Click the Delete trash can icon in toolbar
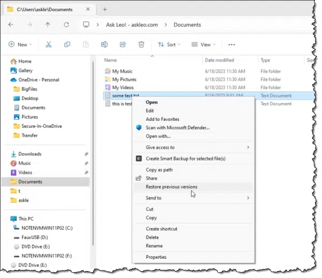This screenshot has width=322, height=278. coord(141,45)
